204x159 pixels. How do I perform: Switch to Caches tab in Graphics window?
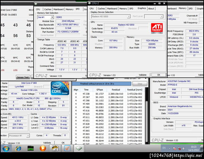click(x=101, y=8)
